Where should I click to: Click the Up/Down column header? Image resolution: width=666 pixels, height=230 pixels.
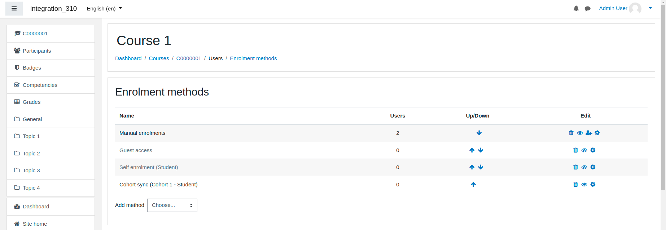tap(477, 116)
